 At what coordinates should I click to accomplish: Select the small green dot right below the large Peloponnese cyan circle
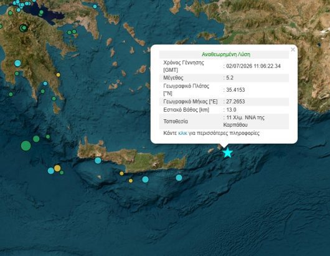17,74
